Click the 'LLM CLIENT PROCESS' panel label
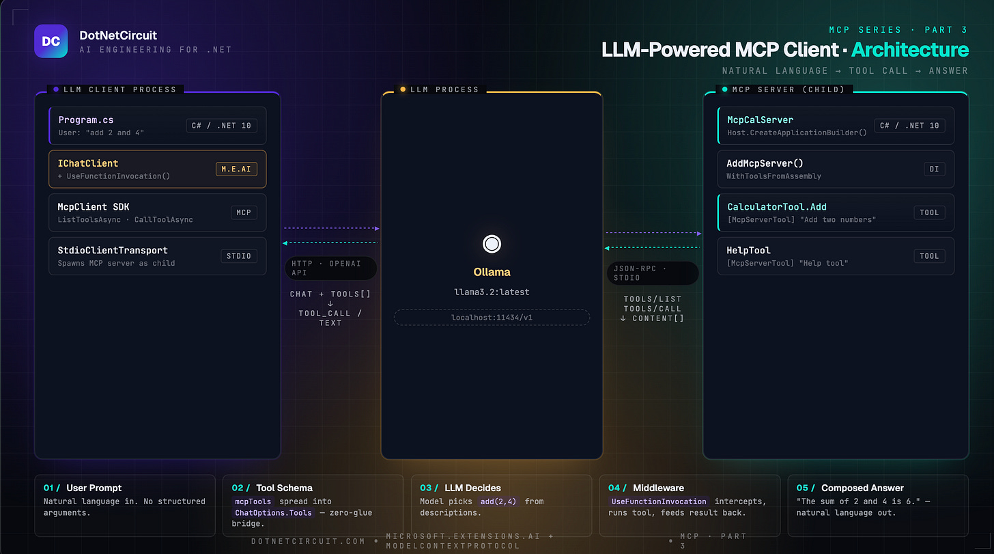Image resolution: width=994 pixels, height=554 pixels. pos(119,89)
